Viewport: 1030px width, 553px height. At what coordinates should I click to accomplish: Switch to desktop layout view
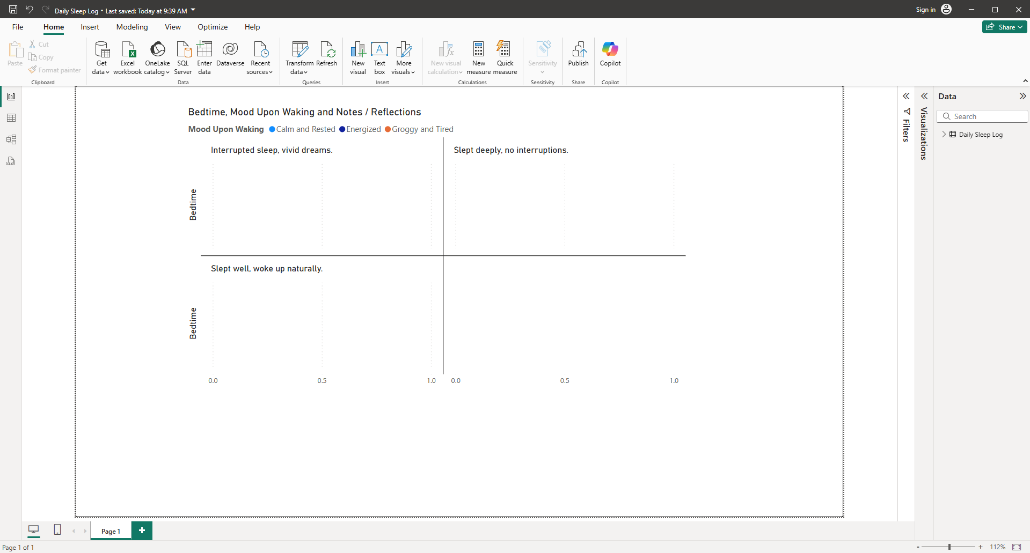click(33, 530)
